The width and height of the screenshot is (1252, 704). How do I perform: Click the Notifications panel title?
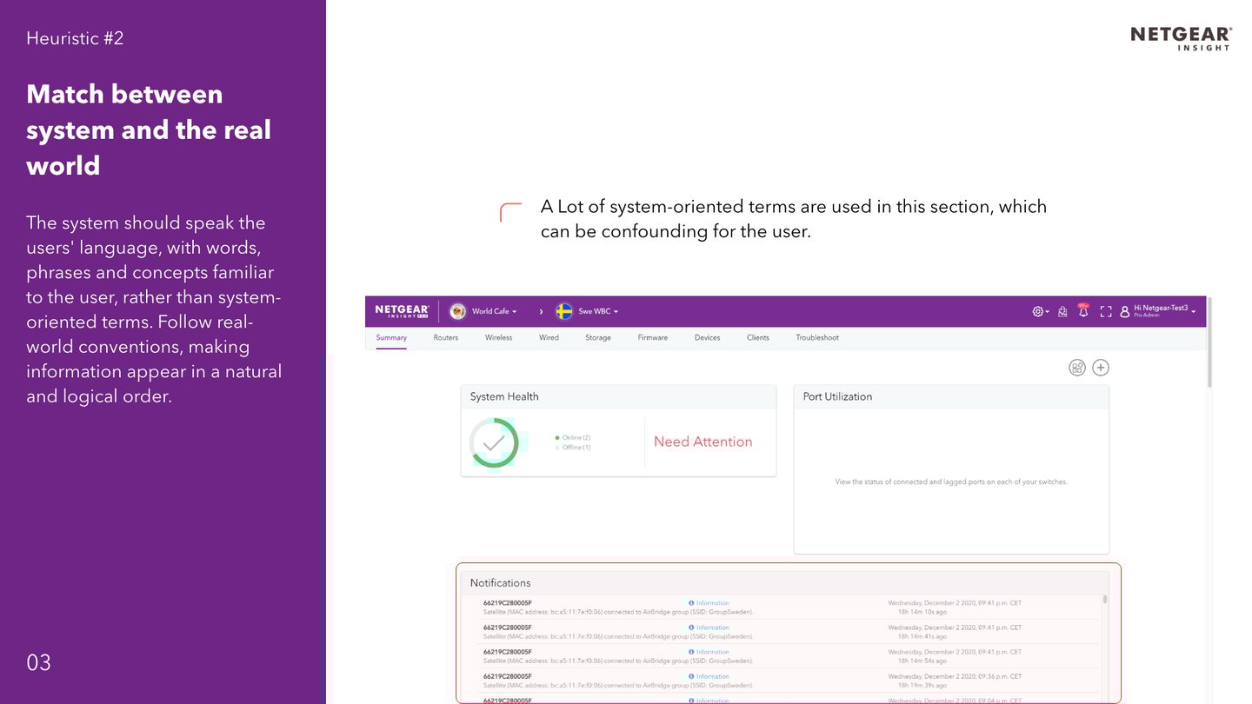(500, 583)
